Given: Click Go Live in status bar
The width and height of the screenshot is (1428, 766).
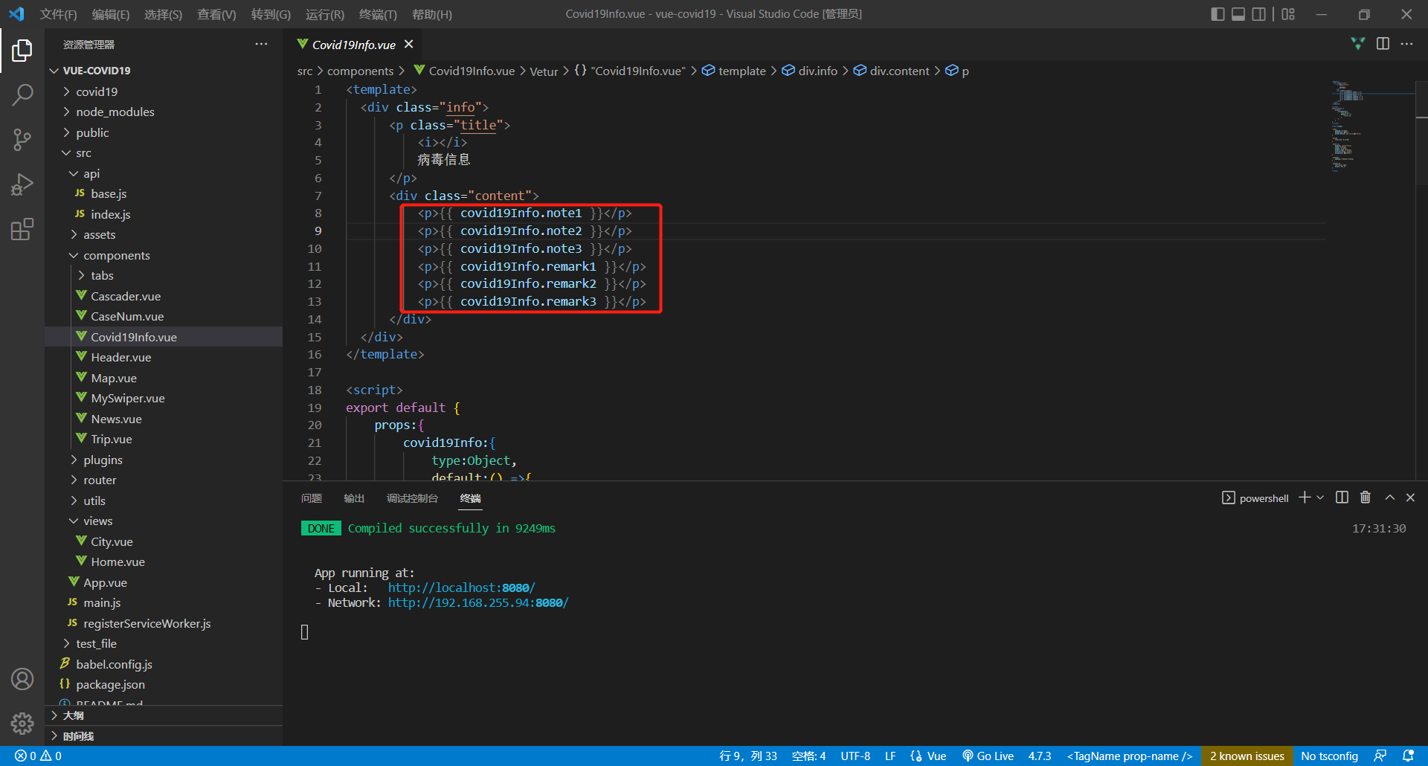Looking at the screenshot, I should click(988, 756).
